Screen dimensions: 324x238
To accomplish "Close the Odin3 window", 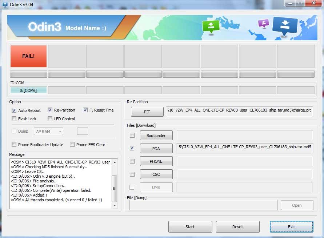I will click(314, 3).
